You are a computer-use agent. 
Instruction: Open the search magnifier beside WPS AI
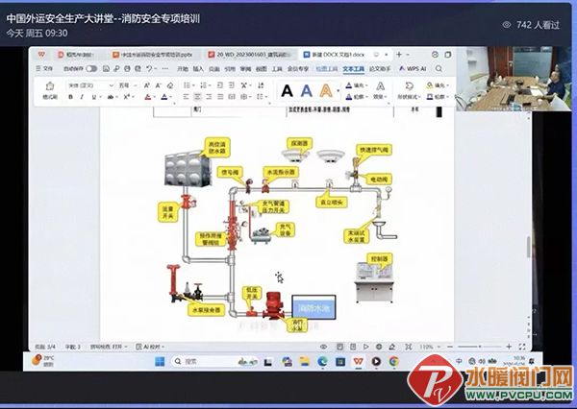pos(439,68)
